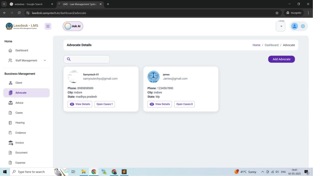Click the Add Advocate button
The height and width of the screenshot is (176, 313).
tap(281, 59)
